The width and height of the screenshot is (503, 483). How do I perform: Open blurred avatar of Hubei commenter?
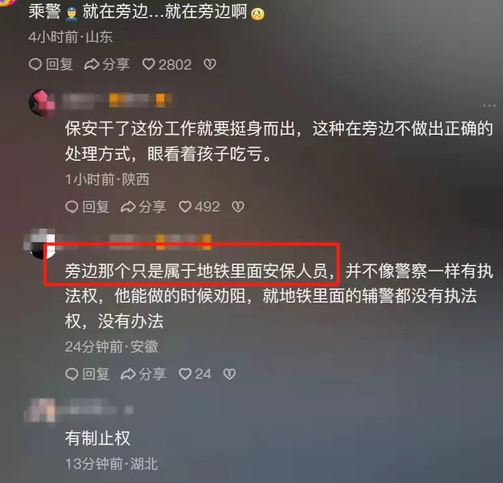coord(40,411)
